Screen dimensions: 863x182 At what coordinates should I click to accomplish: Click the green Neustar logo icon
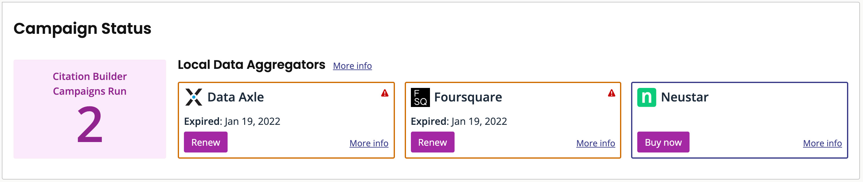tap(646, 97)
